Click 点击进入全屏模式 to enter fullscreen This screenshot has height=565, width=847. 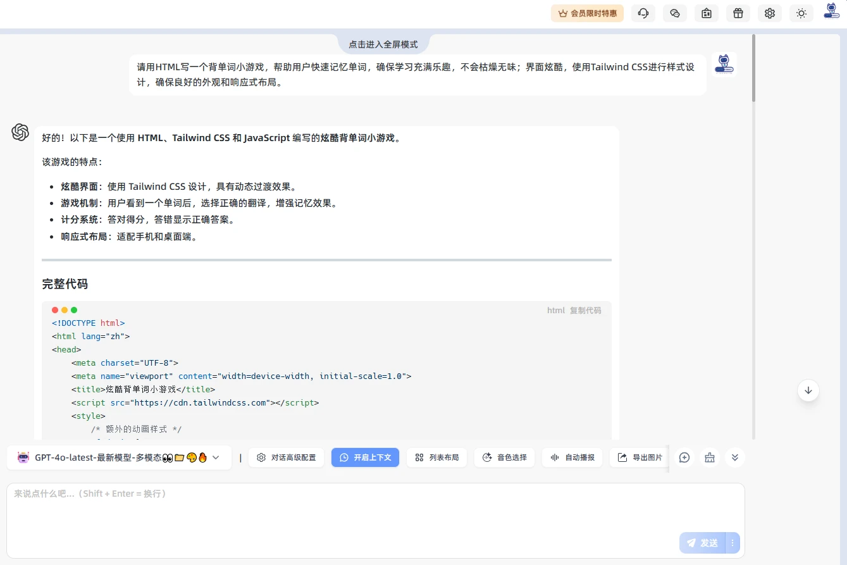(383, 44)
